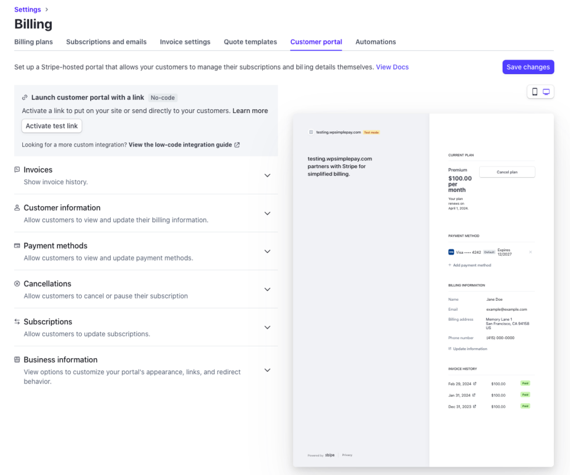Expand the Customer information chevron
570x475 pixels.
tap(267, 213)
